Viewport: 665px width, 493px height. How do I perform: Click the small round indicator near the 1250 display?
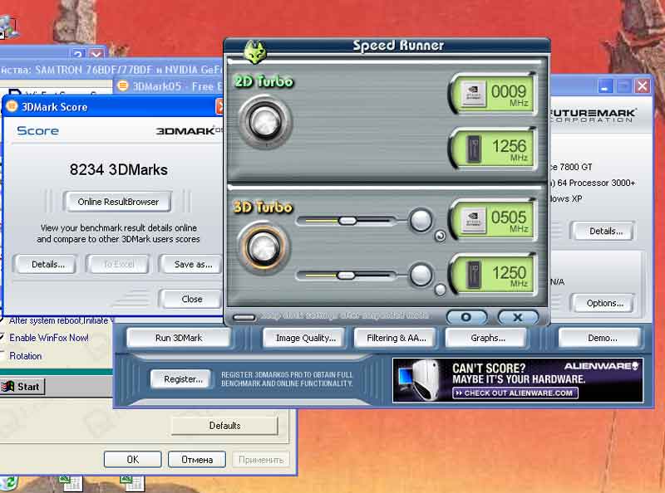[x=441, y=290]
